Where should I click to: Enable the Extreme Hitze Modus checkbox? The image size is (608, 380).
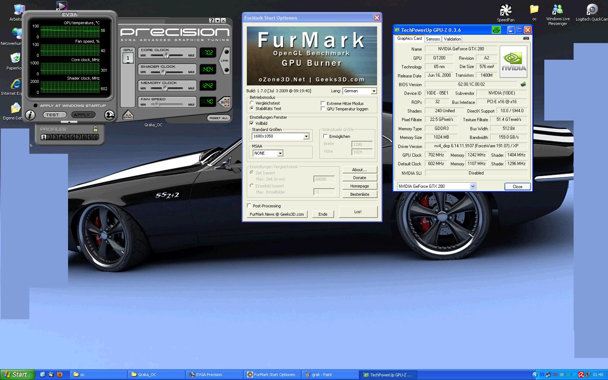pyautogui.click(x=323, y=104)
